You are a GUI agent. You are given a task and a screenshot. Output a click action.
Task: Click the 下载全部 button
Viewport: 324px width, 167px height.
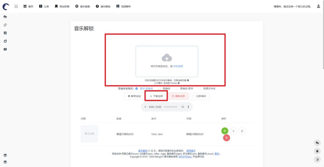[156, 96]
